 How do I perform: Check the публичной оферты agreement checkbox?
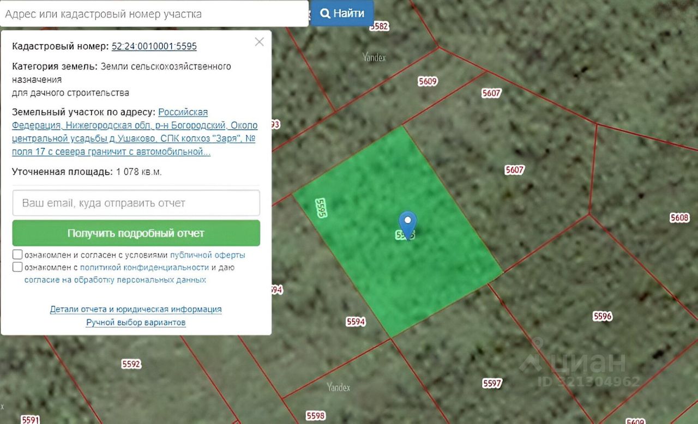click(x=17, y=255)
